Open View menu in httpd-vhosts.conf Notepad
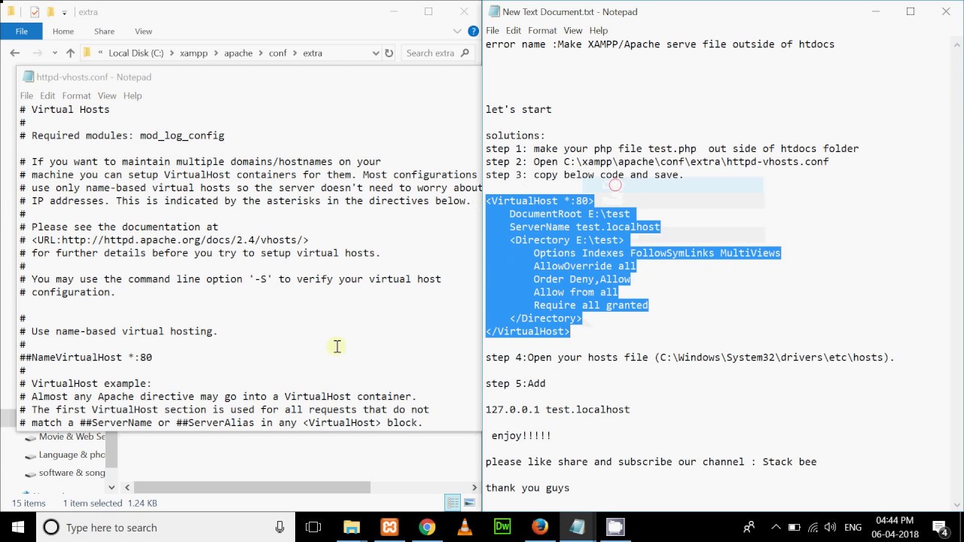Image resolution: width=964 pixels, height=542 pixels. pos(107,96)
